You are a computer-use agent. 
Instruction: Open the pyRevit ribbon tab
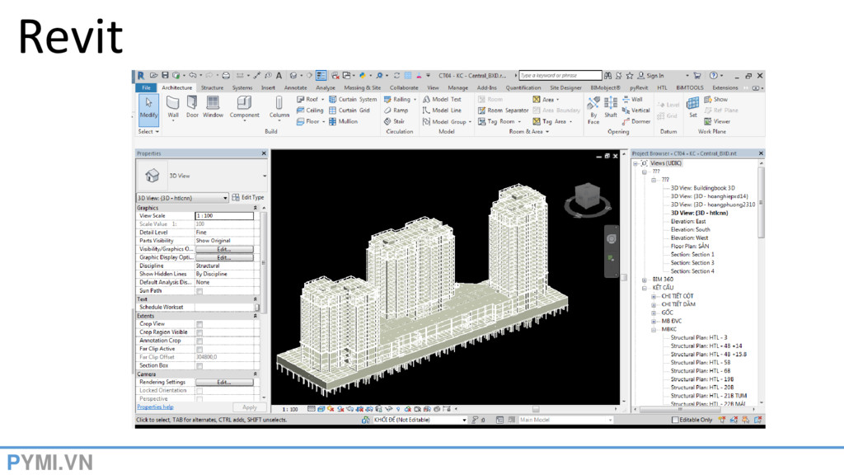[x=639, y=87]
